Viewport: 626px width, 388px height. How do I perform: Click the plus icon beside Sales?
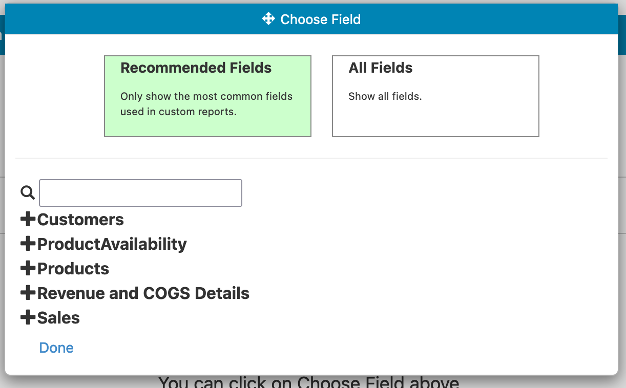click(28, 318)
